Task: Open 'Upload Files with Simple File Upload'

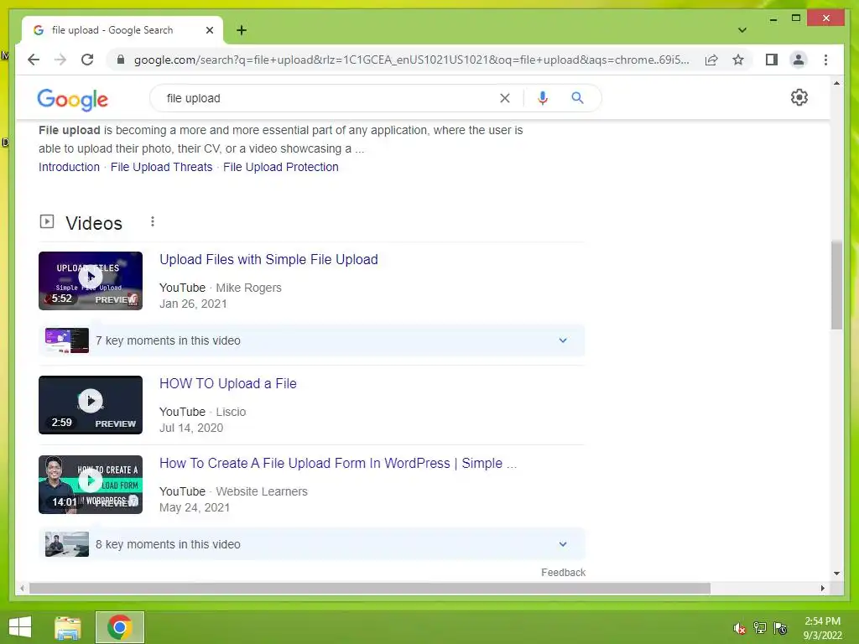Action: click(268, 260)
